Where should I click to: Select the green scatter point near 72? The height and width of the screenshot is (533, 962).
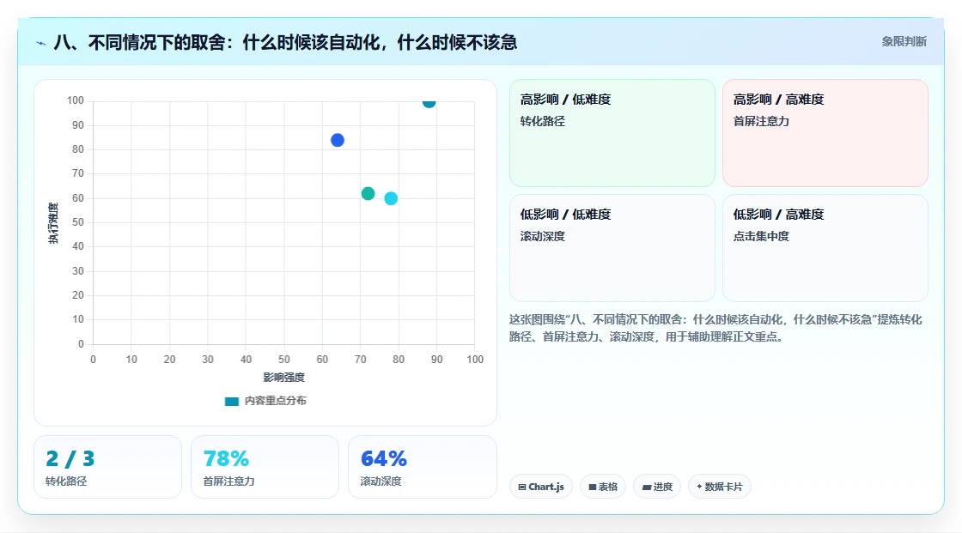click(x=368, y=194)
